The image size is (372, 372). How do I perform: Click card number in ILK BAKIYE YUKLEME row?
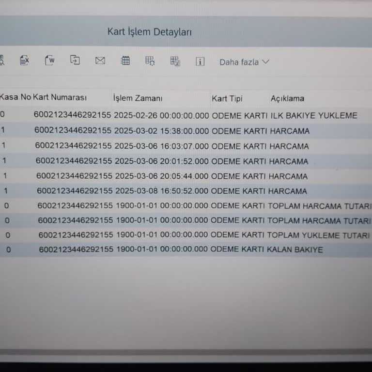tap(72, 115)
